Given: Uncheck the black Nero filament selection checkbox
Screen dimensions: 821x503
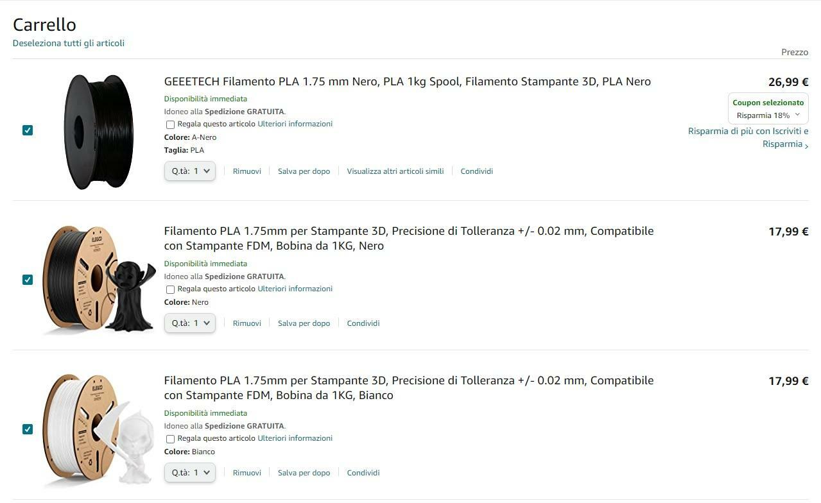Looking at the screenshot, I should (28, 280).
